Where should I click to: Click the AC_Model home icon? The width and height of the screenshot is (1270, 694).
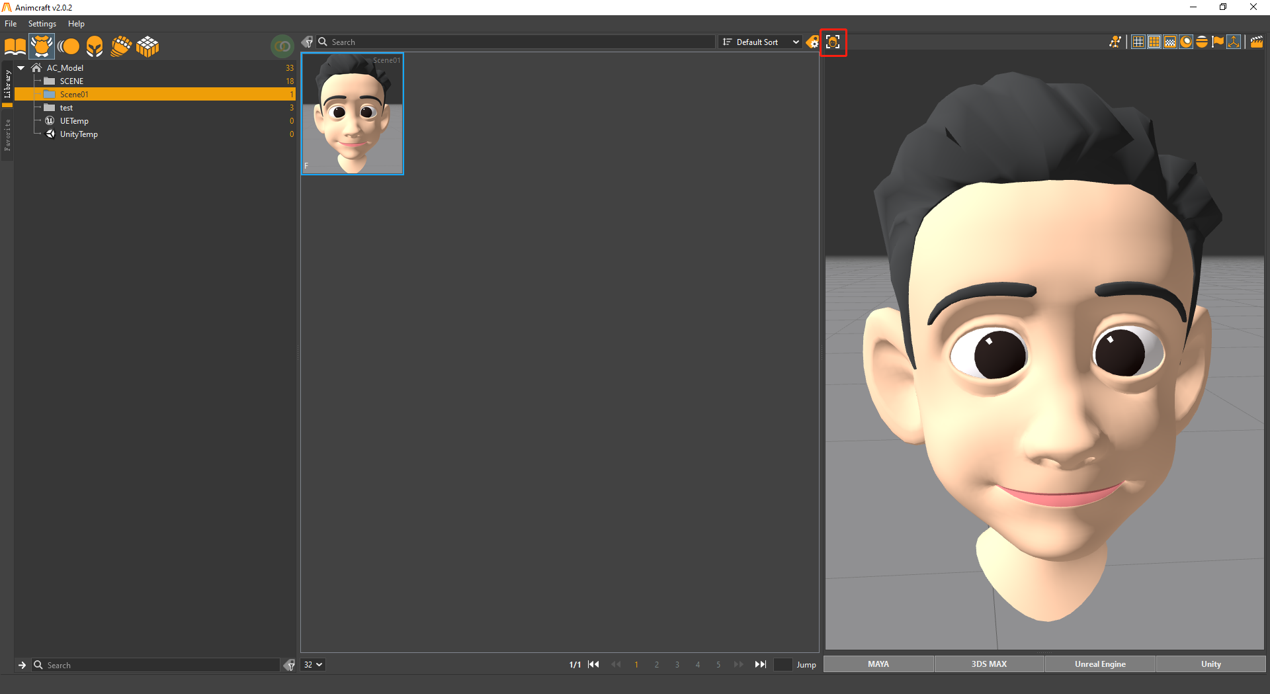click(x=36, y=67)
